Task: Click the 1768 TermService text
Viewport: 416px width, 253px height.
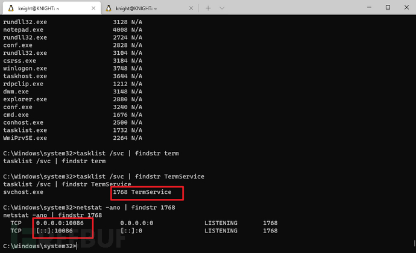Action: click(142, 192)
